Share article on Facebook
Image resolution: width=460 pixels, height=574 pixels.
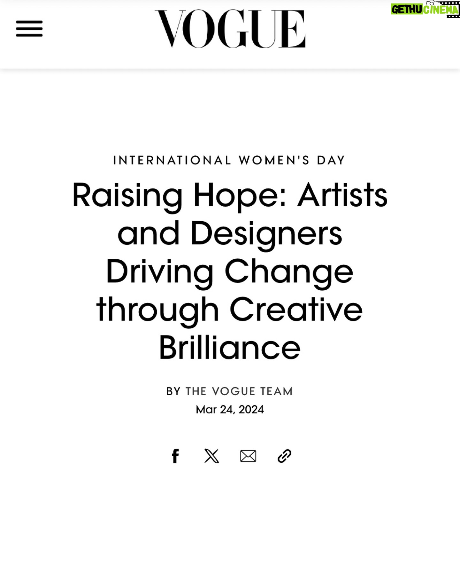pyautogui.click(x=175, y=456)
